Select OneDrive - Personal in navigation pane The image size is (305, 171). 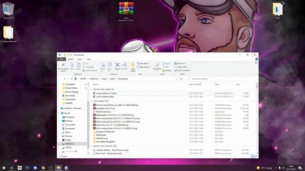point(72,108)
